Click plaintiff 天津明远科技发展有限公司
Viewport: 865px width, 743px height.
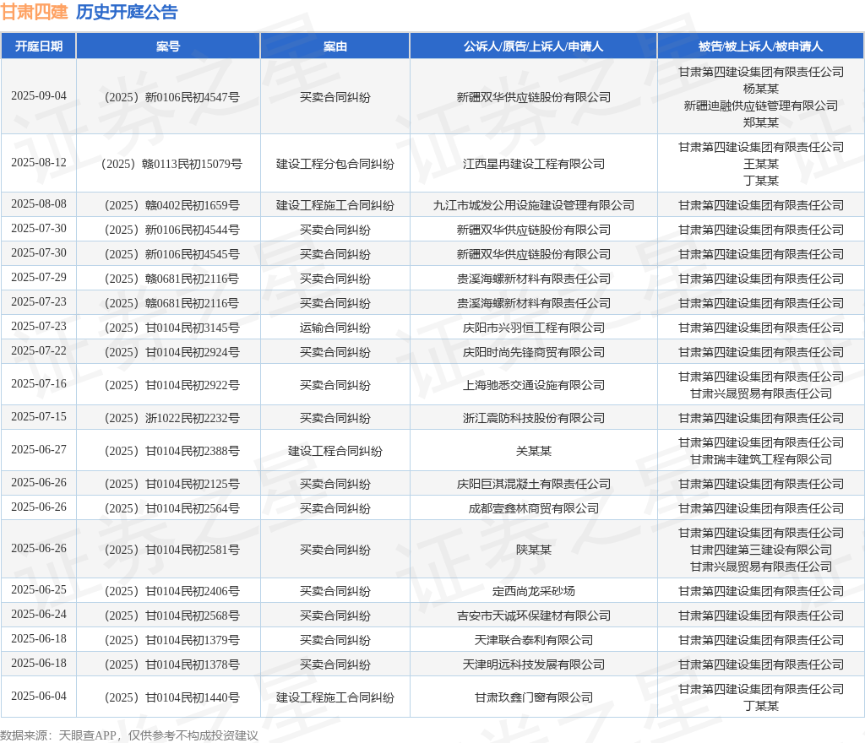[534, 664]
